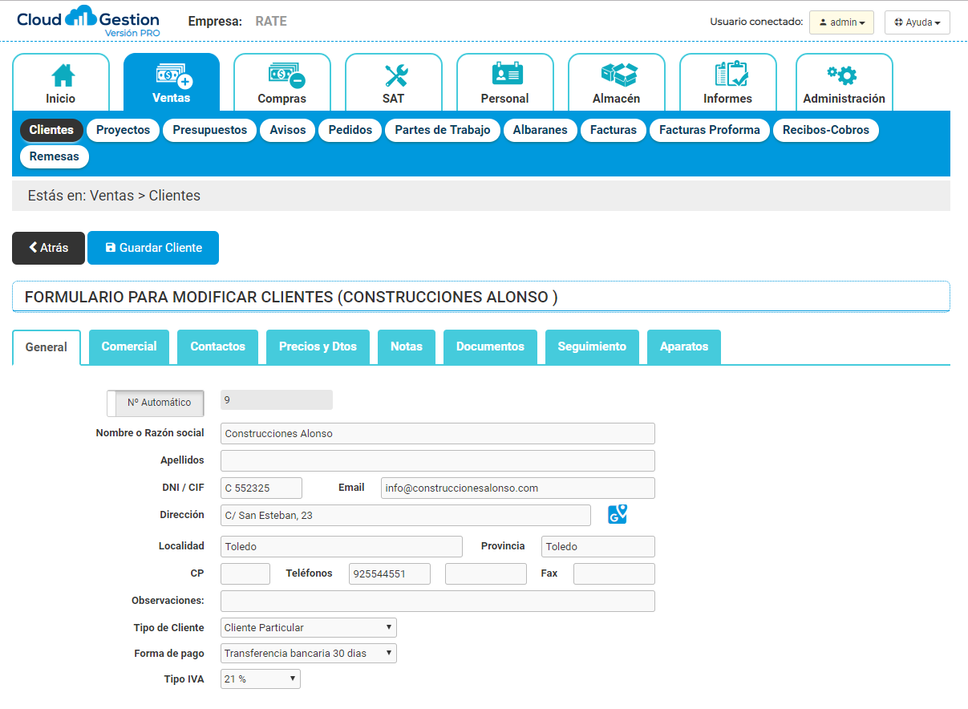968x709 pixels.
Task: Click the Fax input field
Action: pos(614,573)
